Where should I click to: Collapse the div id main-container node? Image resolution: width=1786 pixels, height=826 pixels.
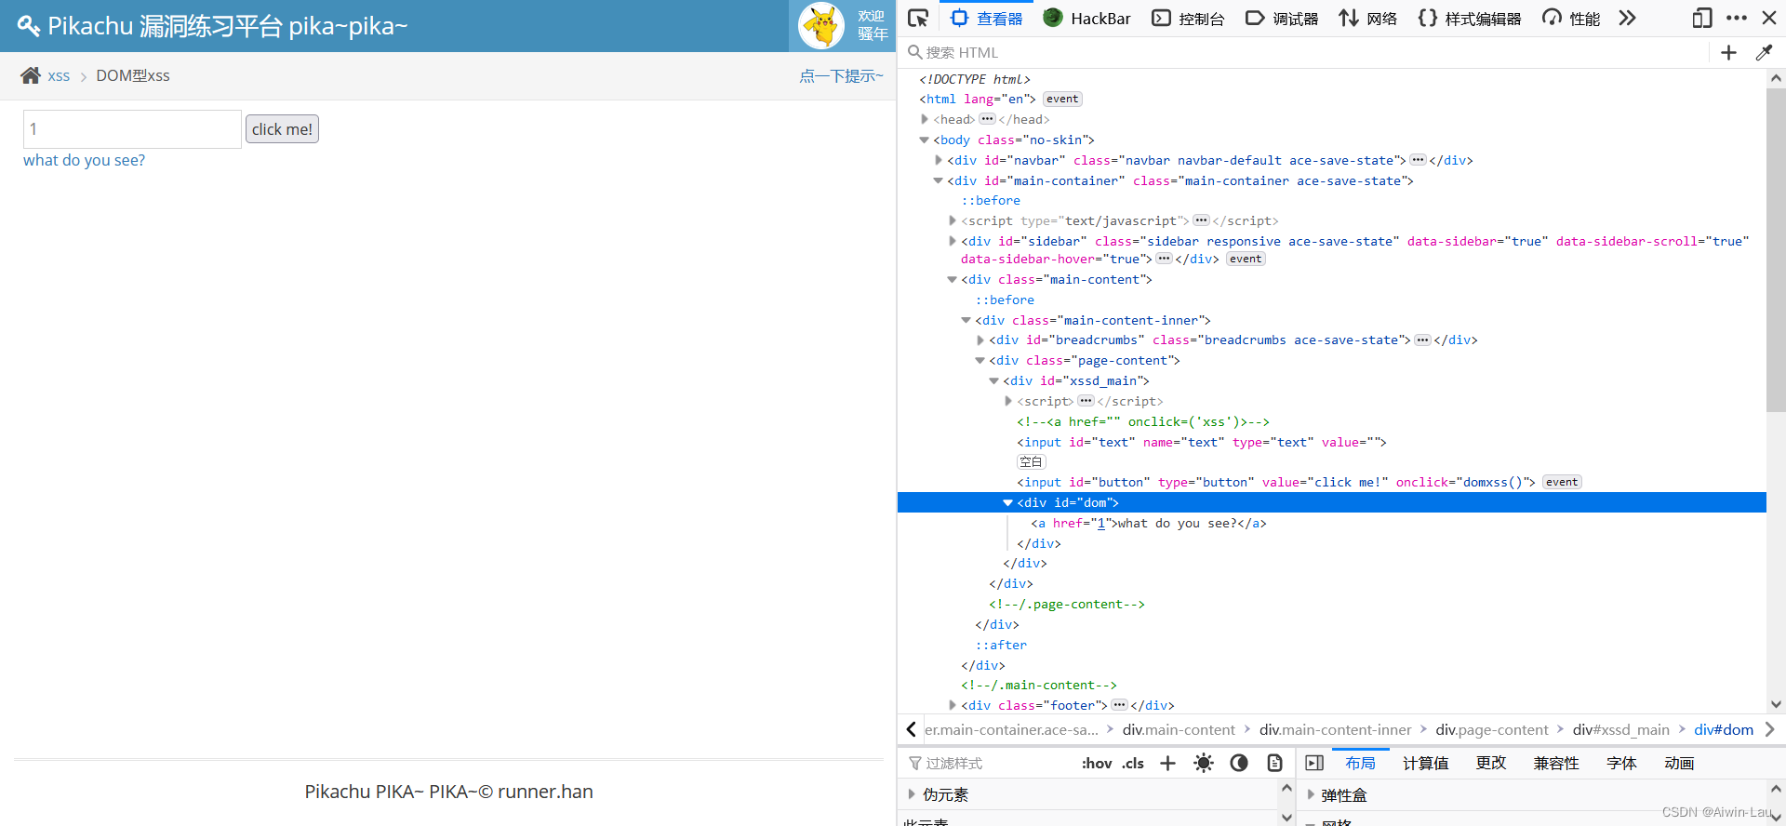(938, 180)
